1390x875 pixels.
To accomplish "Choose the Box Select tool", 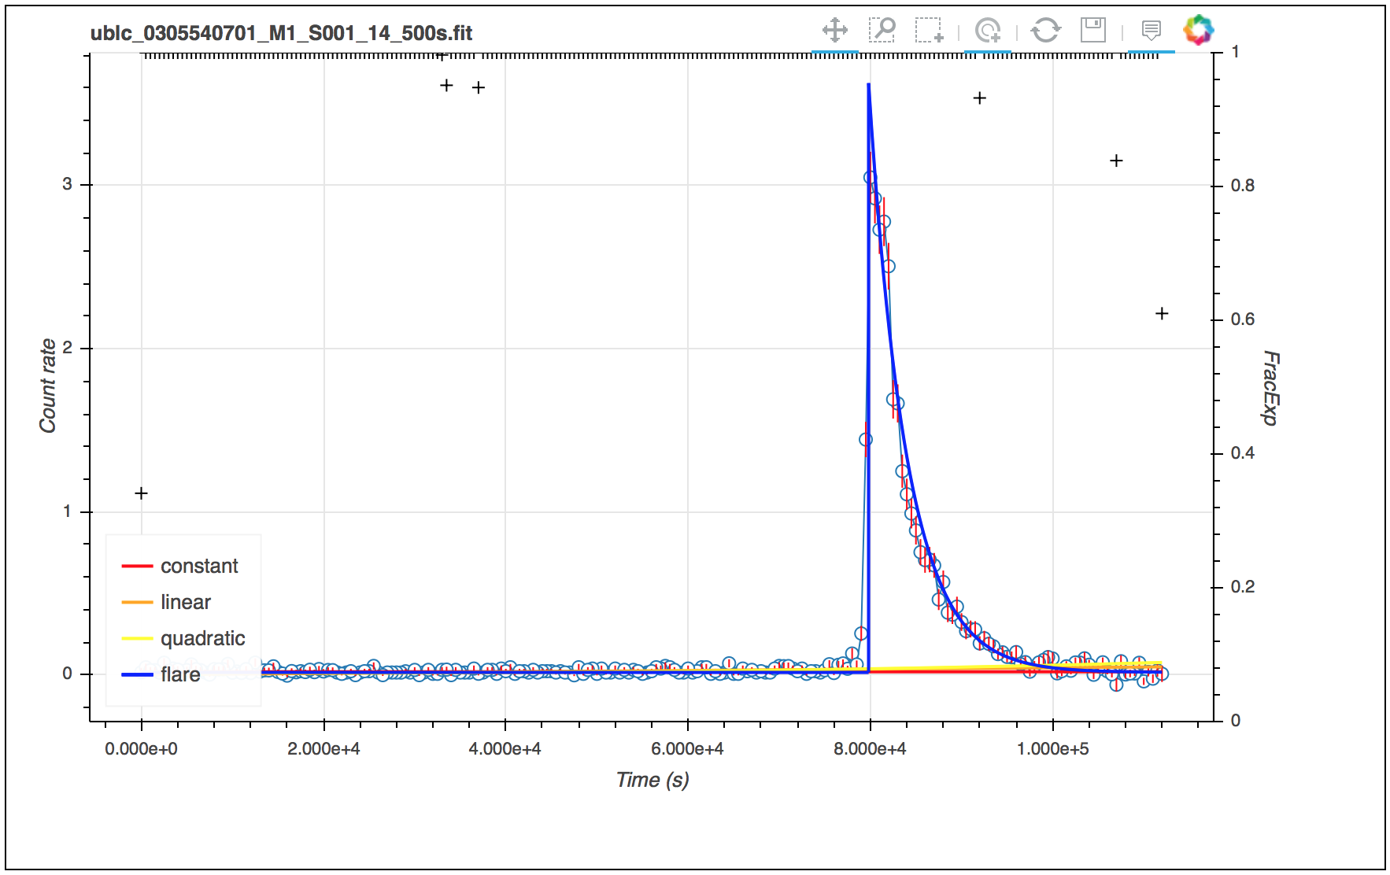I will [x=929, y=31].
